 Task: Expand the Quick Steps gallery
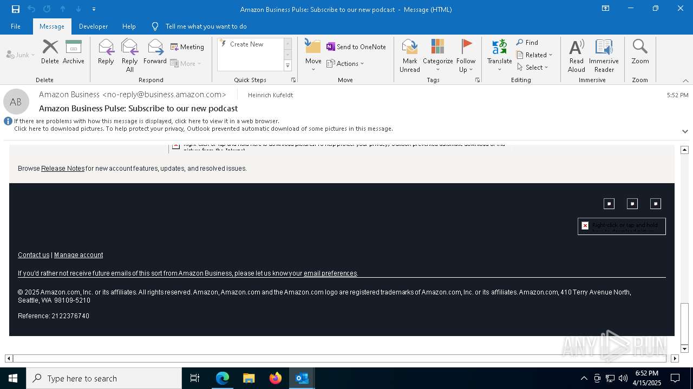pyautogui.click(x=287, y=66)
